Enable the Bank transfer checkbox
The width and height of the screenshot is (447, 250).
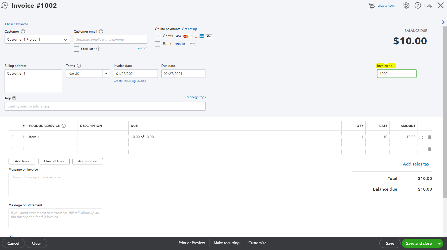point(158,44)
